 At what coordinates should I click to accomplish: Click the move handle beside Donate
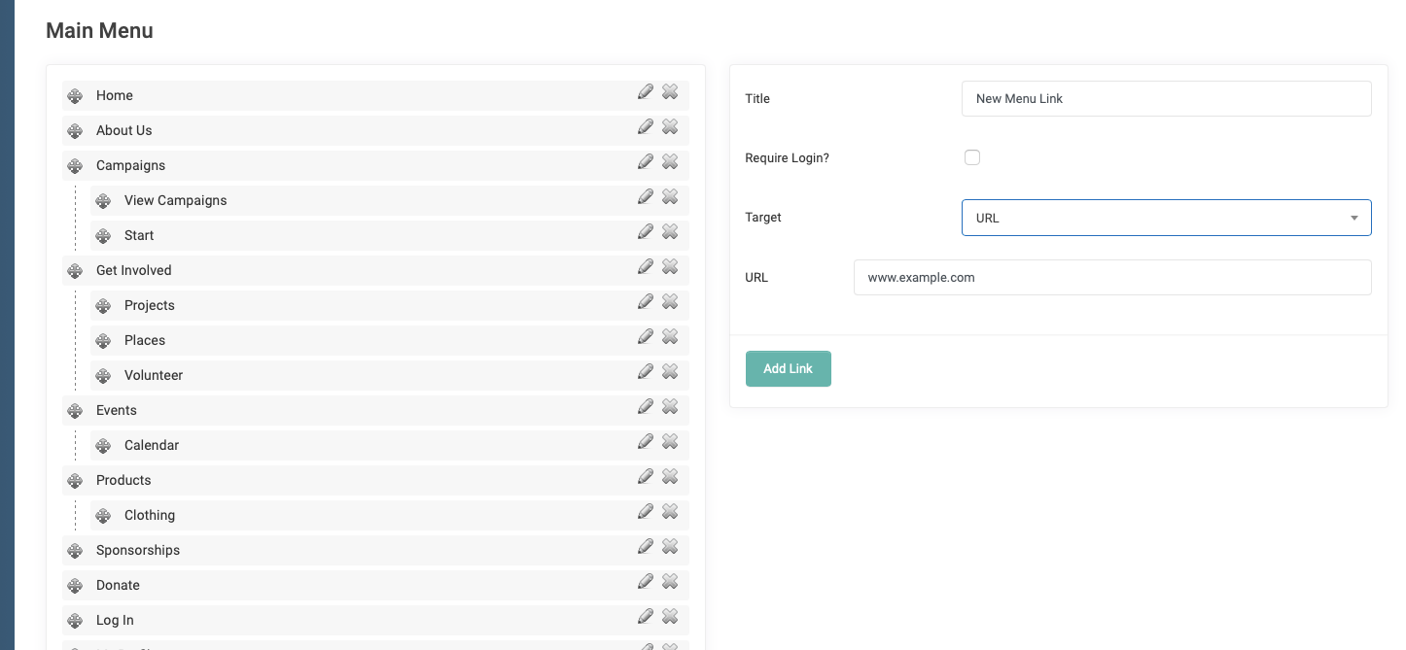tap(75, 585)
